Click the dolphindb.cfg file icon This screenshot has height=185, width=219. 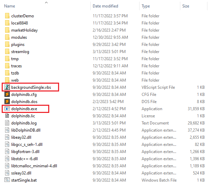(x=7, y=95)
